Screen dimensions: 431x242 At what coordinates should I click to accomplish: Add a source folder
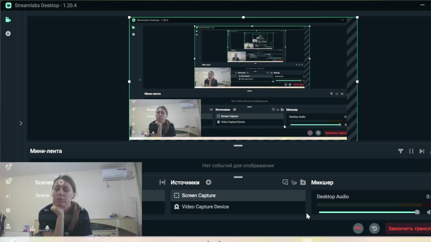click(303, 182)
